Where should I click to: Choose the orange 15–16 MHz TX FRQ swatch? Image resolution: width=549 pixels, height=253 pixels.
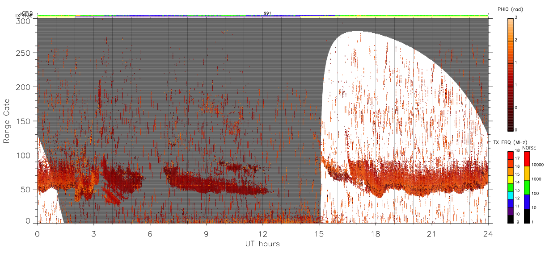point(510,171)
